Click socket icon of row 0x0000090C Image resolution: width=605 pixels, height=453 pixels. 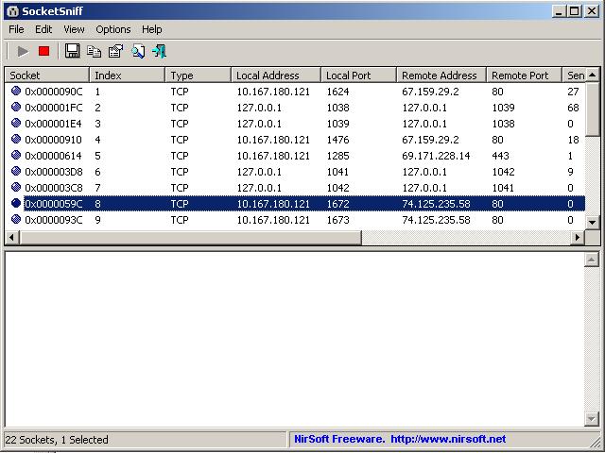16,91
